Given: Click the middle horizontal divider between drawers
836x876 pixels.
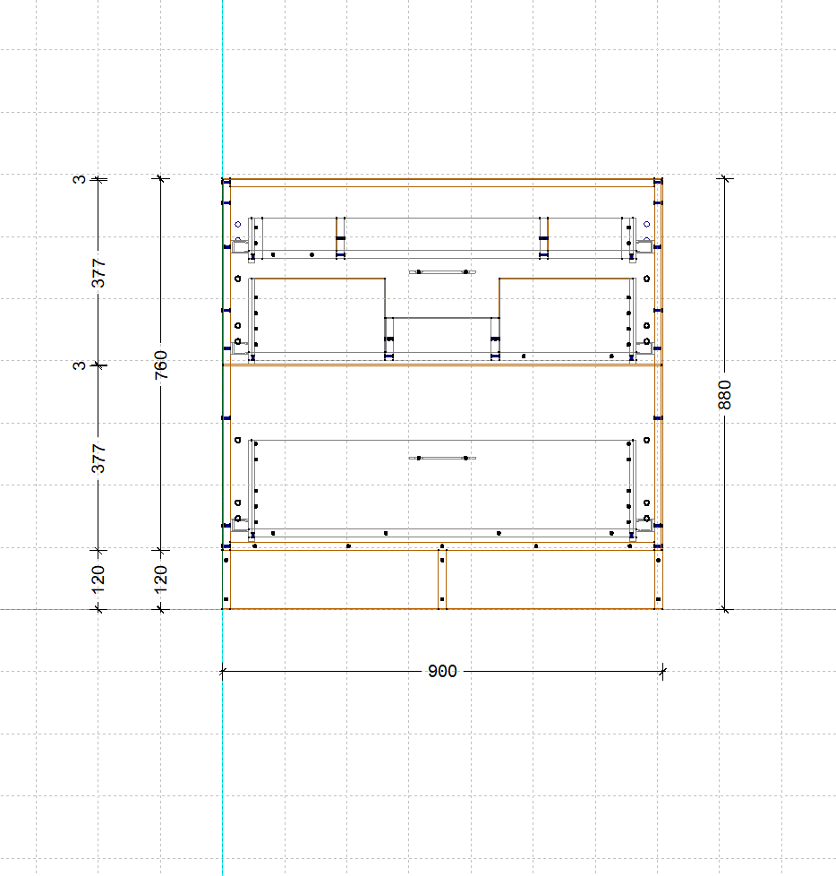Looking at the screenshot, I should click(441, 365).
